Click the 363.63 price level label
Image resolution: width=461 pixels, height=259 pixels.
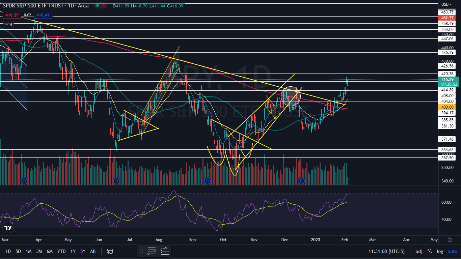(446, 149)
